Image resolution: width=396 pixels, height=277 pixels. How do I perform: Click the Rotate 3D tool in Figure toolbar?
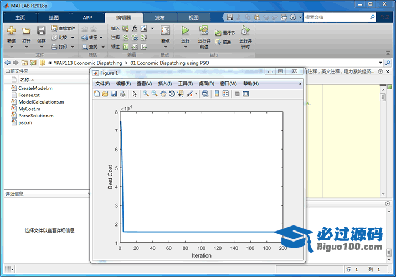(172, 94)
